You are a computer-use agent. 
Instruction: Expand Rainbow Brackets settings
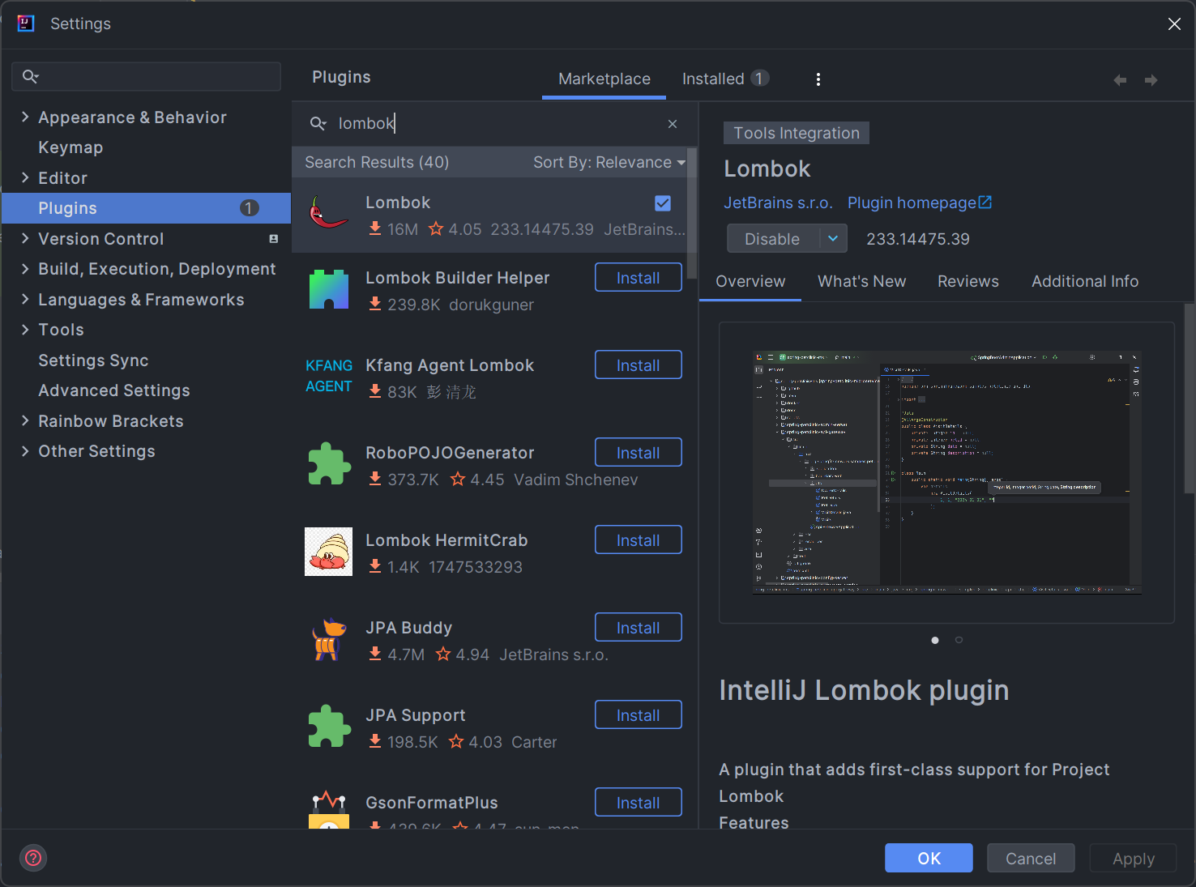[25, 420]
